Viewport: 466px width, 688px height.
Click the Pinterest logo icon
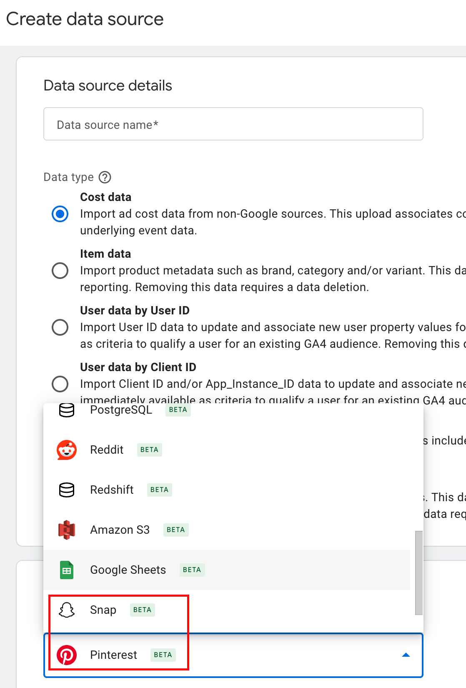coord(67,655)
